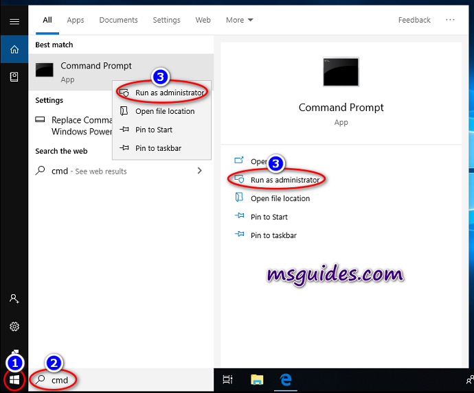Launch Microsoft Edge from the taskbar

coord(286,379)
